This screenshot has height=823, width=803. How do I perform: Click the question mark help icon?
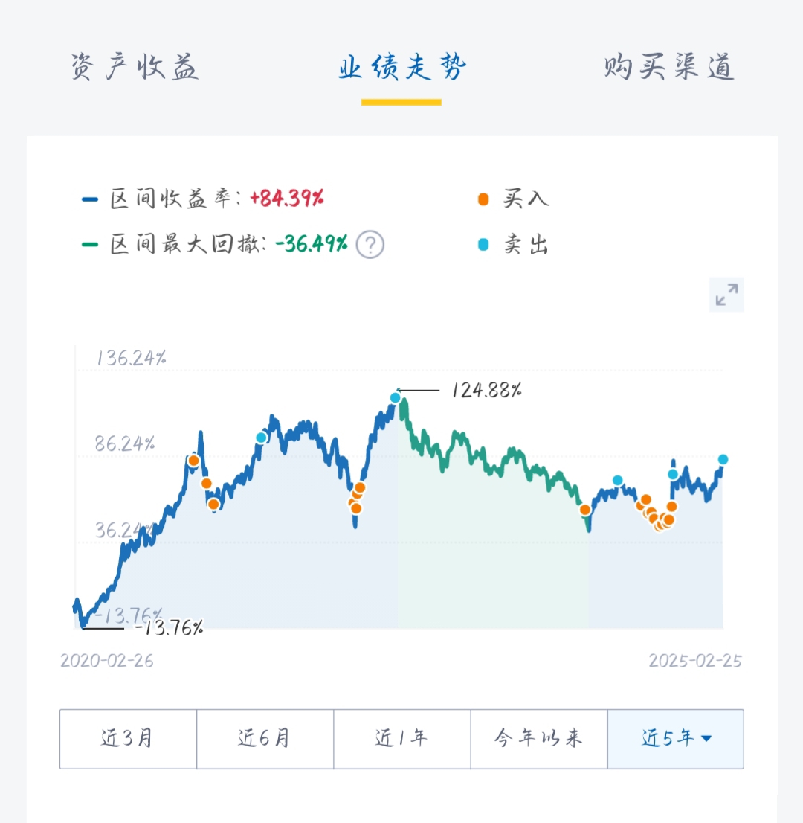[370, 244]
